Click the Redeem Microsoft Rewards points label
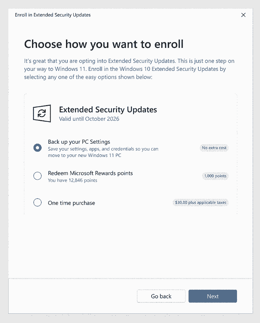Viewport: 260px width, 323px height. (90, 173)
